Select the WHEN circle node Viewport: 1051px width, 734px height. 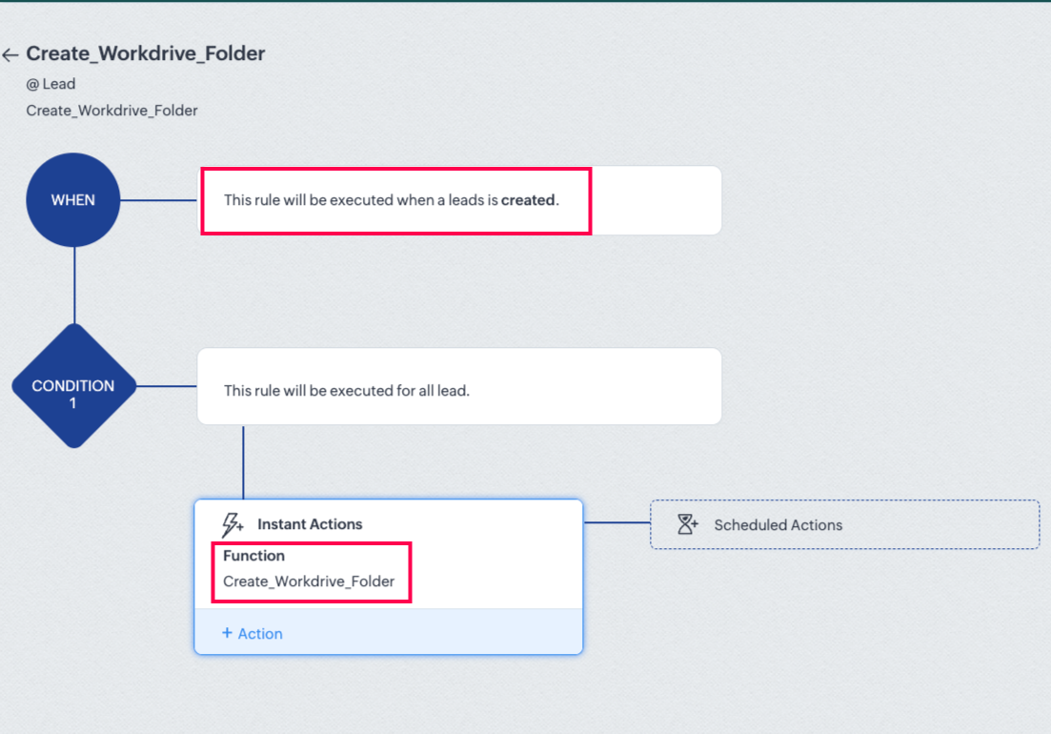(x=73, y=200)
